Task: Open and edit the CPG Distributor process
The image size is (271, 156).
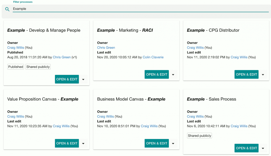Action: [x=246, y=74]
